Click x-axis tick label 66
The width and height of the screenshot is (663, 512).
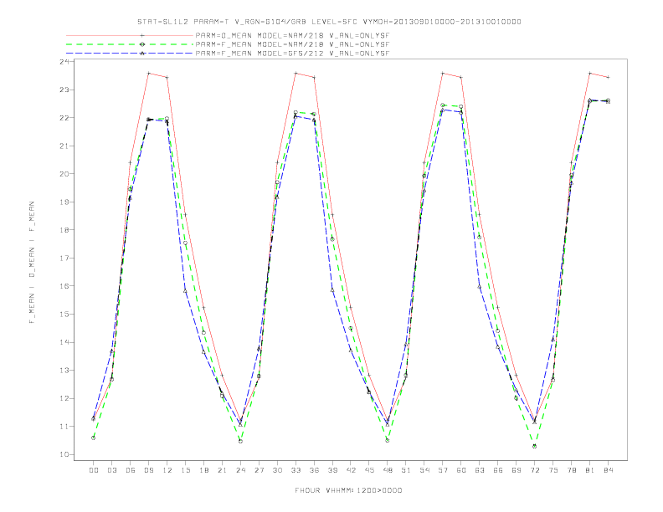coord(498,470)
